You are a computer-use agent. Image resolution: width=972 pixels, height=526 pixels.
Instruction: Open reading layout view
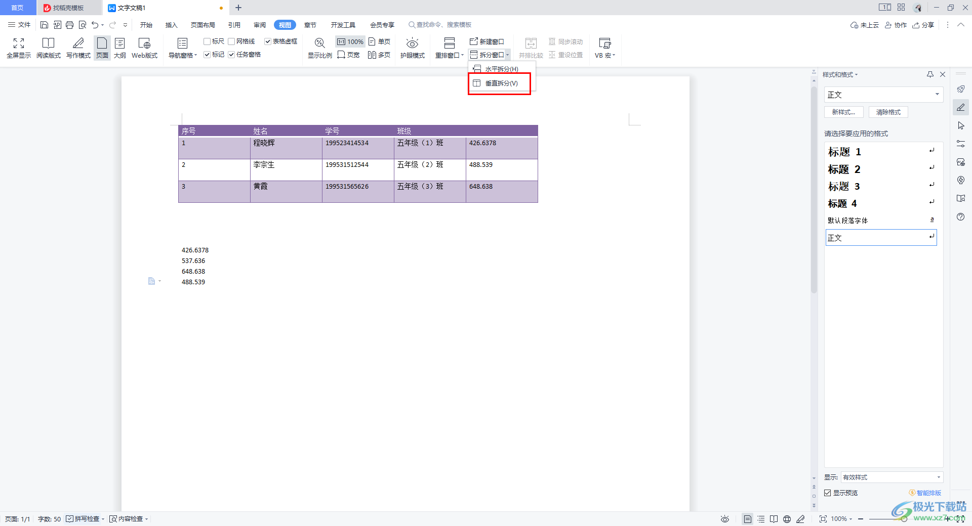pos(49,48)
